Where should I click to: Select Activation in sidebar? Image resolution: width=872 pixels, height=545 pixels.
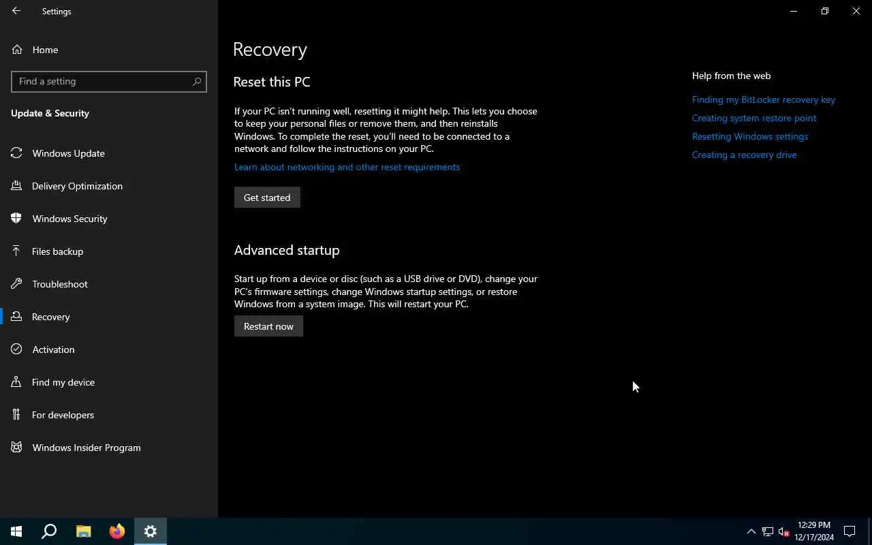tap(109, 349)
